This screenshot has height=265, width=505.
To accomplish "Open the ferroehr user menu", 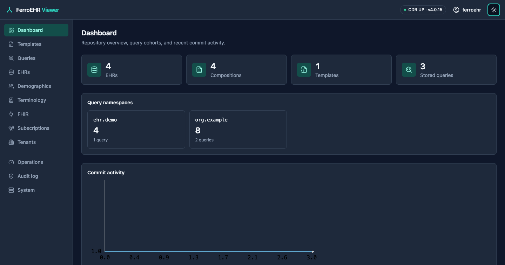I will (467, 10).
